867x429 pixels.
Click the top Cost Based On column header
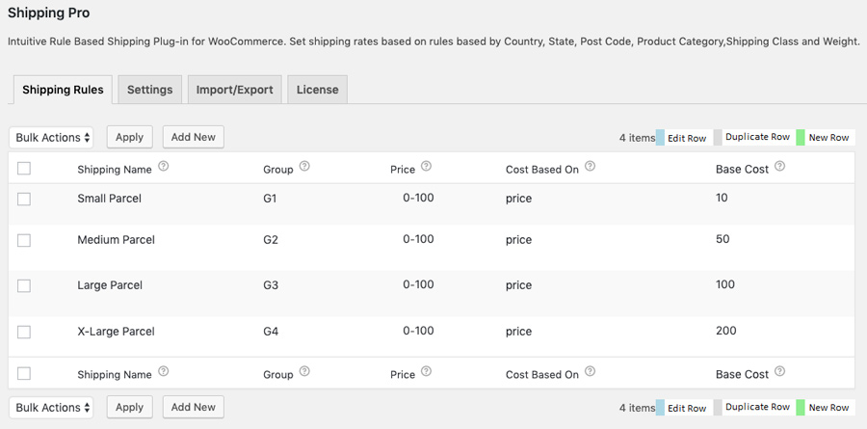[x=542, y=170]
